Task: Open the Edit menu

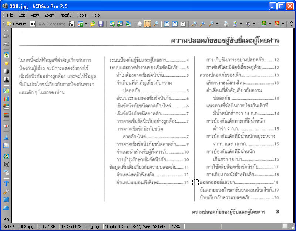Action: pos(22,15)
